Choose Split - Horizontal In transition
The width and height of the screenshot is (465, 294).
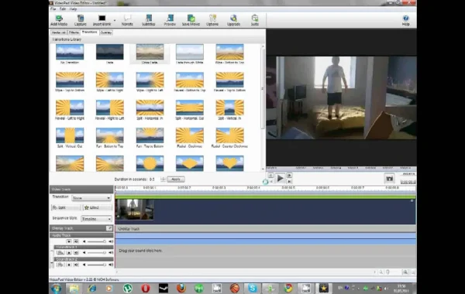point(150,108)
